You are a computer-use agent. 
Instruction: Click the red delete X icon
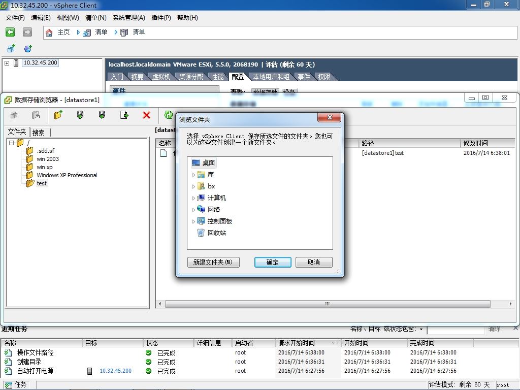pos(146,115)
